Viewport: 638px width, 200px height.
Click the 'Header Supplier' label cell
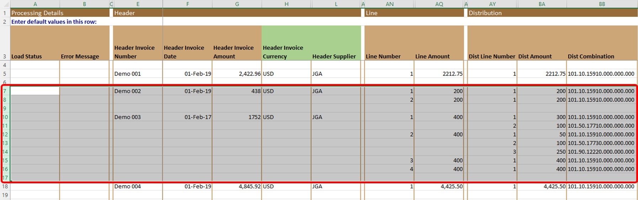coord(336,43)
